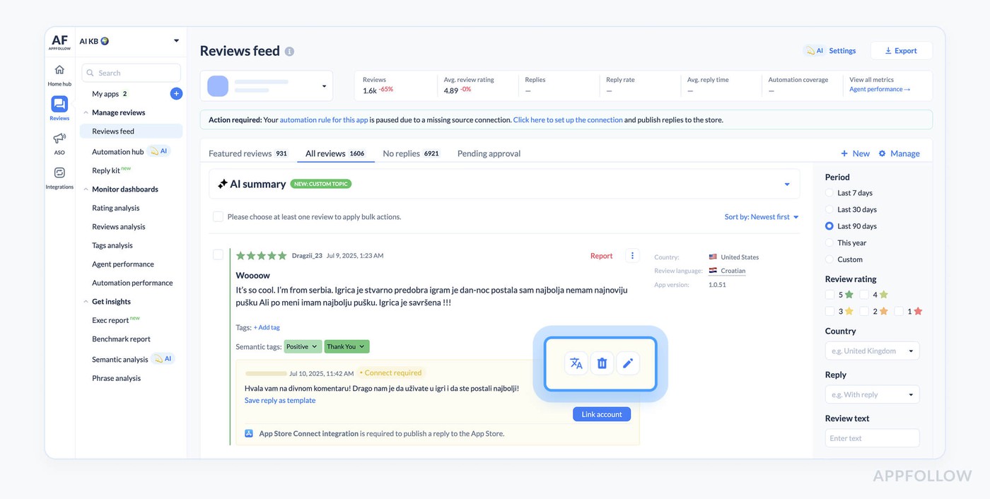Click the trash delete reply icon
Image resolution: width=990 pixels, height=499 pixels.
pos(602,363)
